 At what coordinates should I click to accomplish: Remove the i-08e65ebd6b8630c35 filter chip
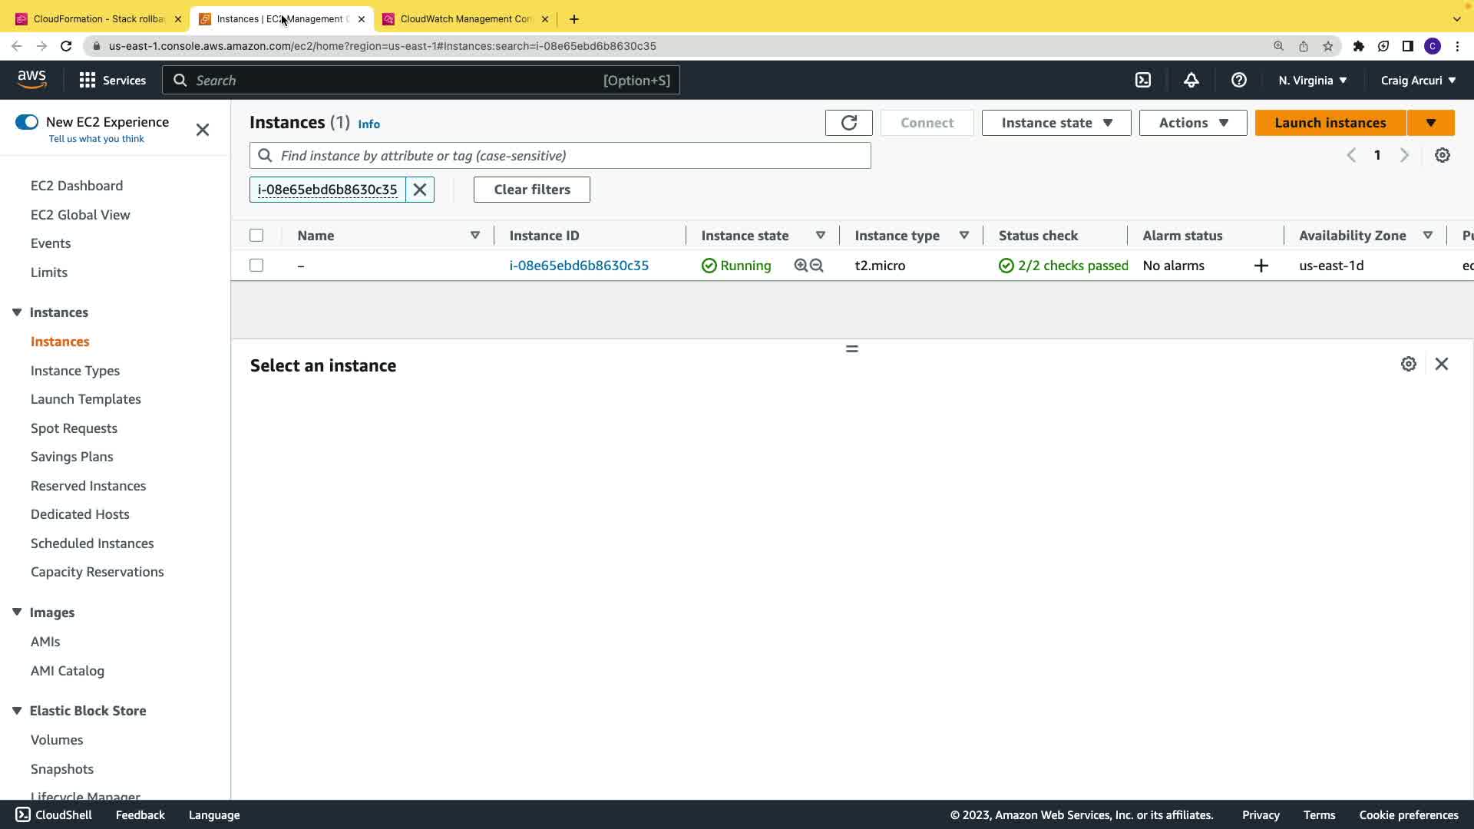pos(420,190)
